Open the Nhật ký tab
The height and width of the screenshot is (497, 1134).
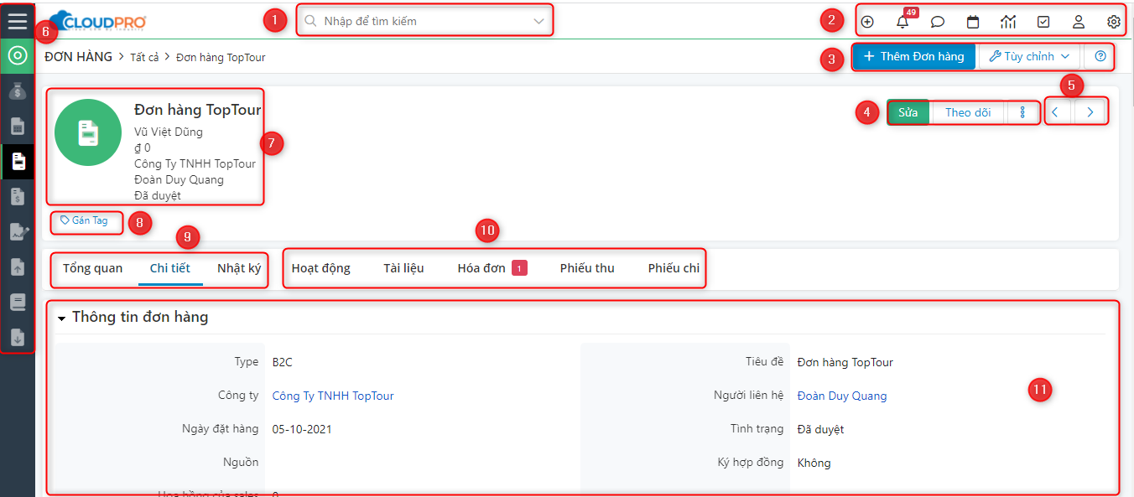(239, 268)
